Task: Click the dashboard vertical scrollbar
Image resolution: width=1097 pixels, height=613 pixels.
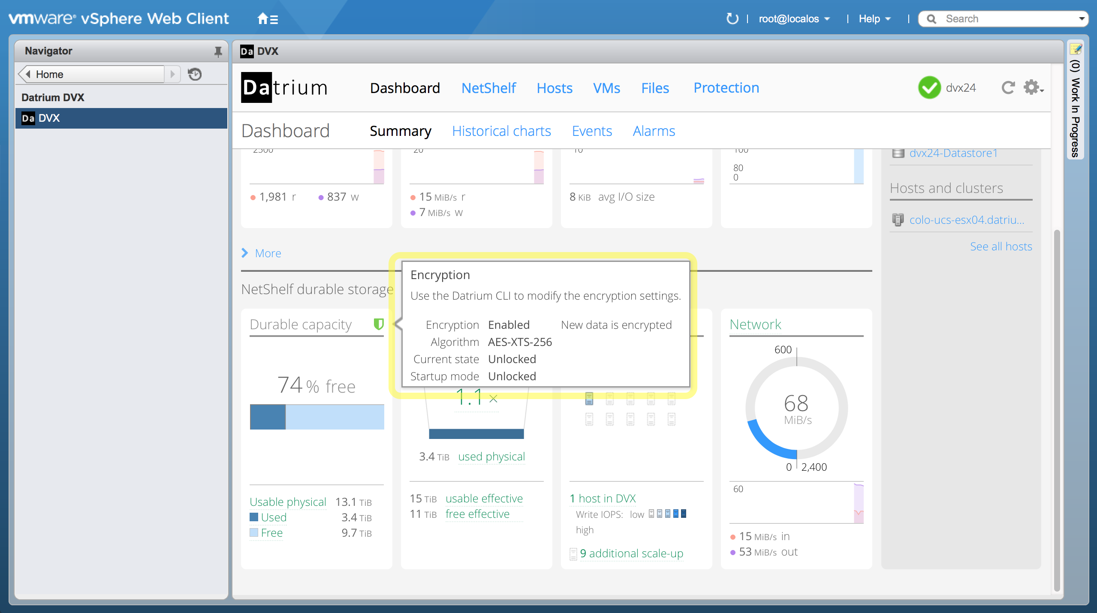Action: click(x=1057, y=410)
